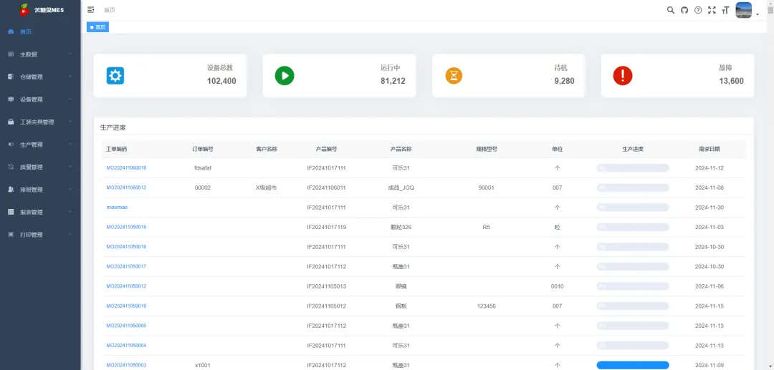
Task: Click the full progress bar for MO202411050003
Action: pos(632,365)
